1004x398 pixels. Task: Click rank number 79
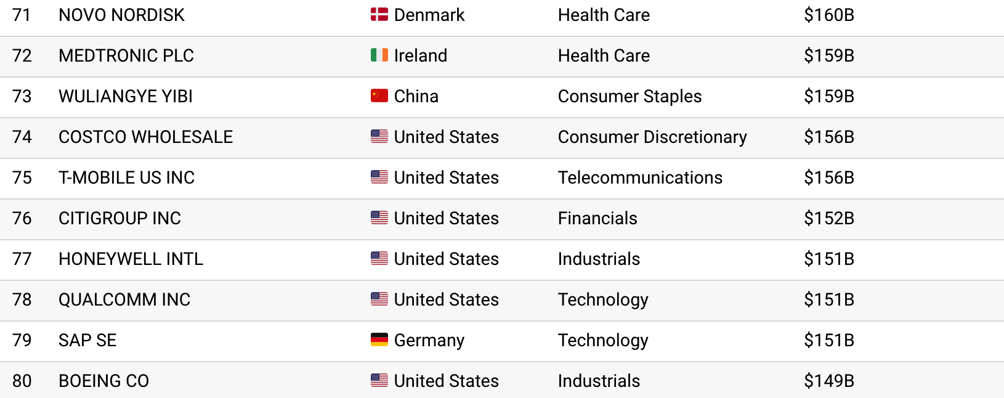[x=22, y=340]
